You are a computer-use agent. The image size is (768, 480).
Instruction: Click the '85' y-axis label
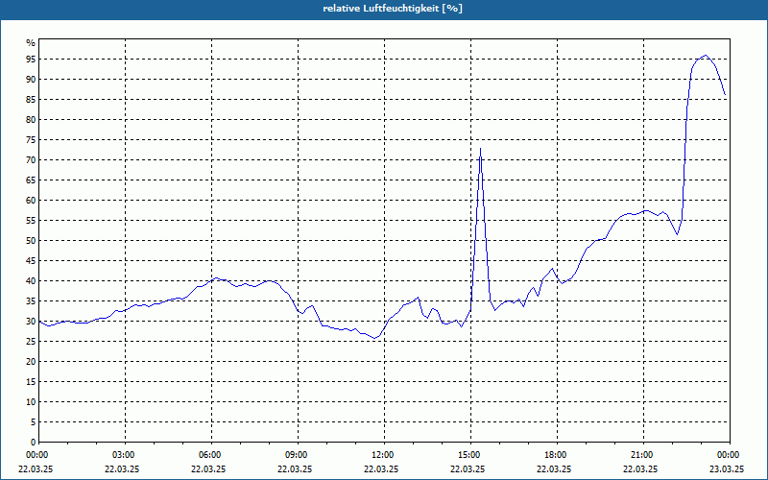31,100
